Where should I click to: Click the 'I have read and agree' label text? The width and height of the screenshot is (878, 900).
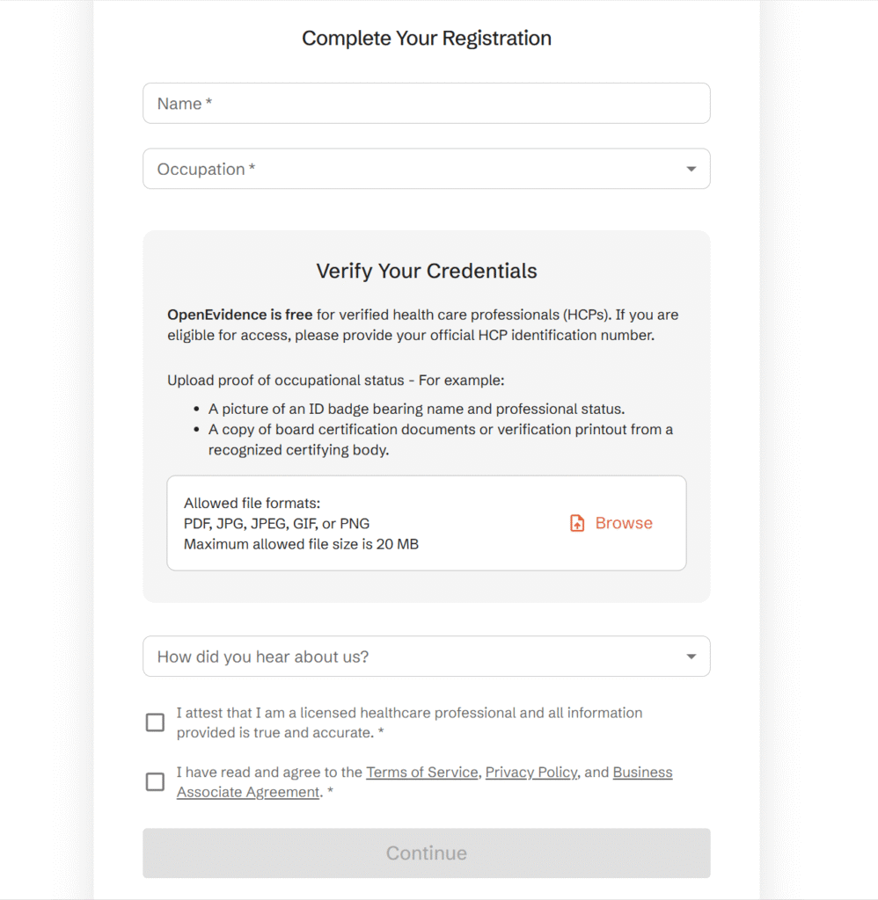(268, 773)
